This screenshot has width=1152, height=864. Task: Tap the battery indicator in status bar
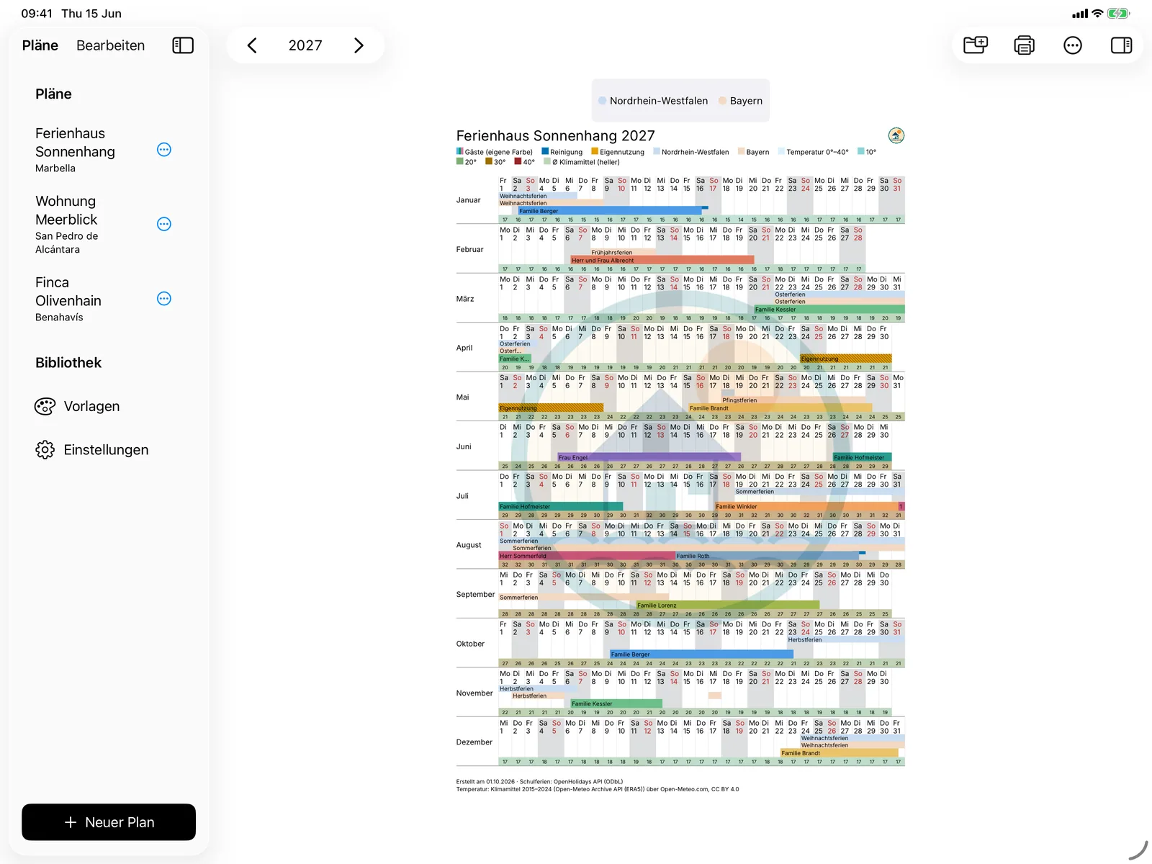click(1118, 13)
